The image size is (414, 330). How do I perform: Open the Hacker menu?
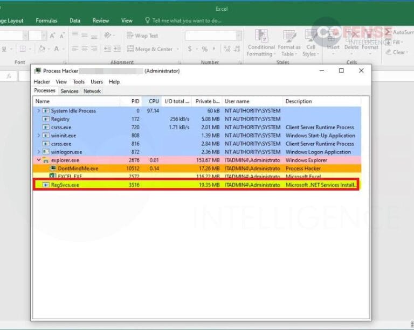(42, 82)
